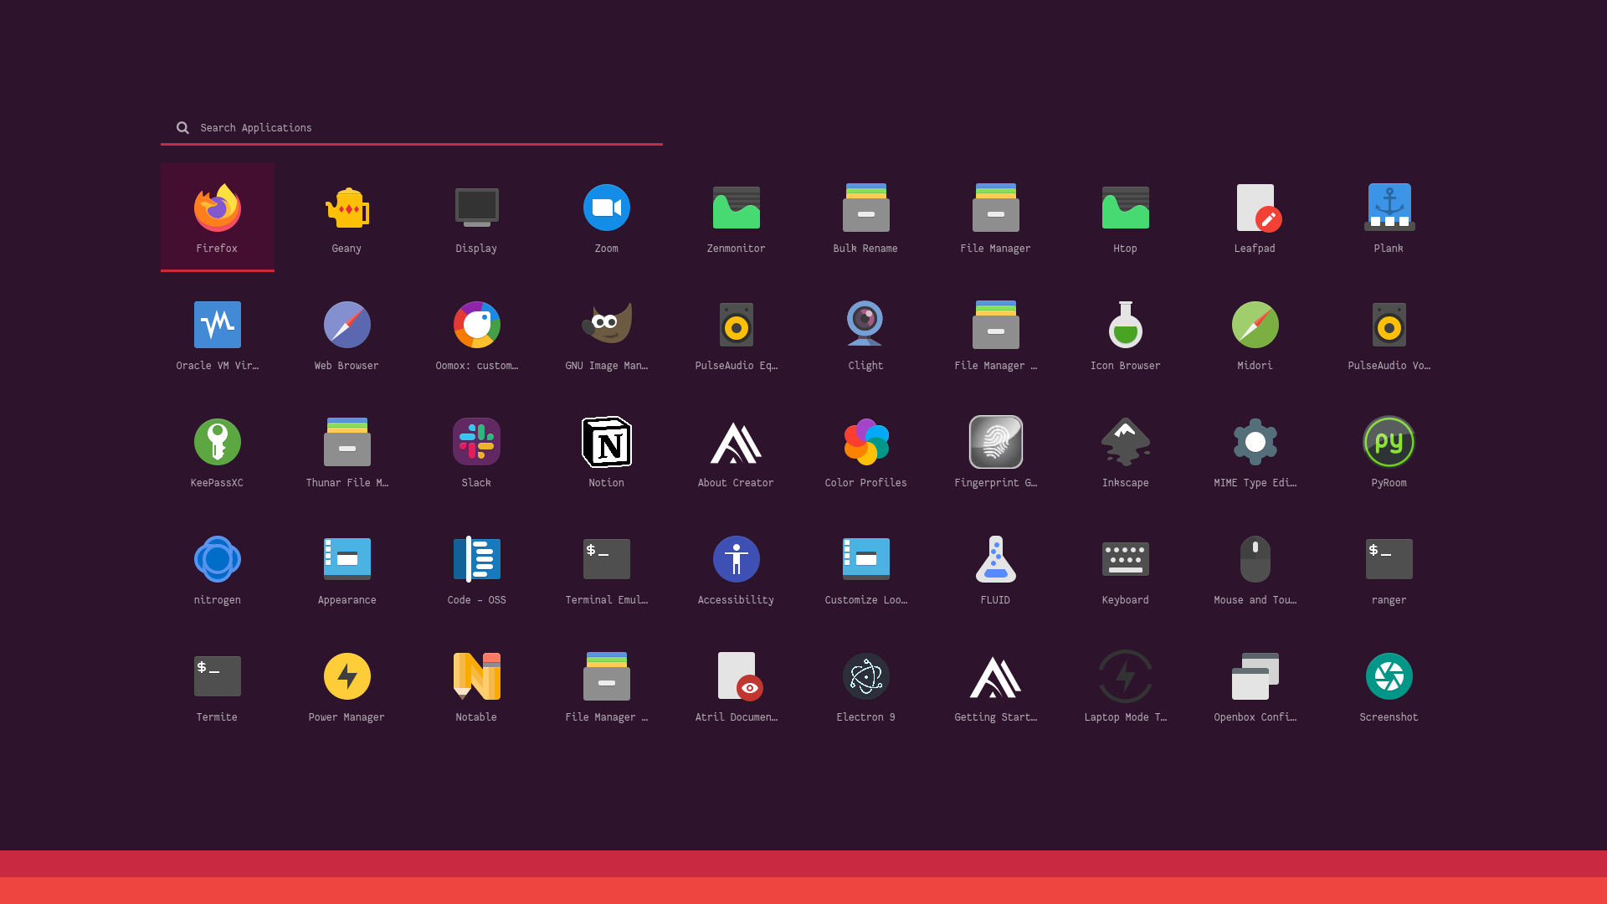Click the search magnifier icon
The height and width of the screenshot is (904, 1607).
click(182, 128)
